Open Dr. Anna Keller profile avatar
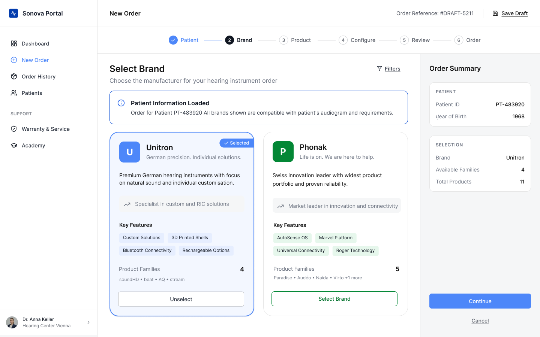The image size is (540, 337). point(12,322)
